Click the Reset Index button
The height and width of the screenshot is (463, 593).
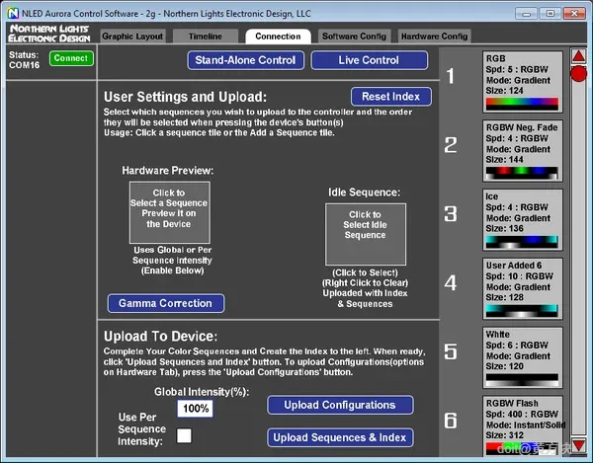390,97
